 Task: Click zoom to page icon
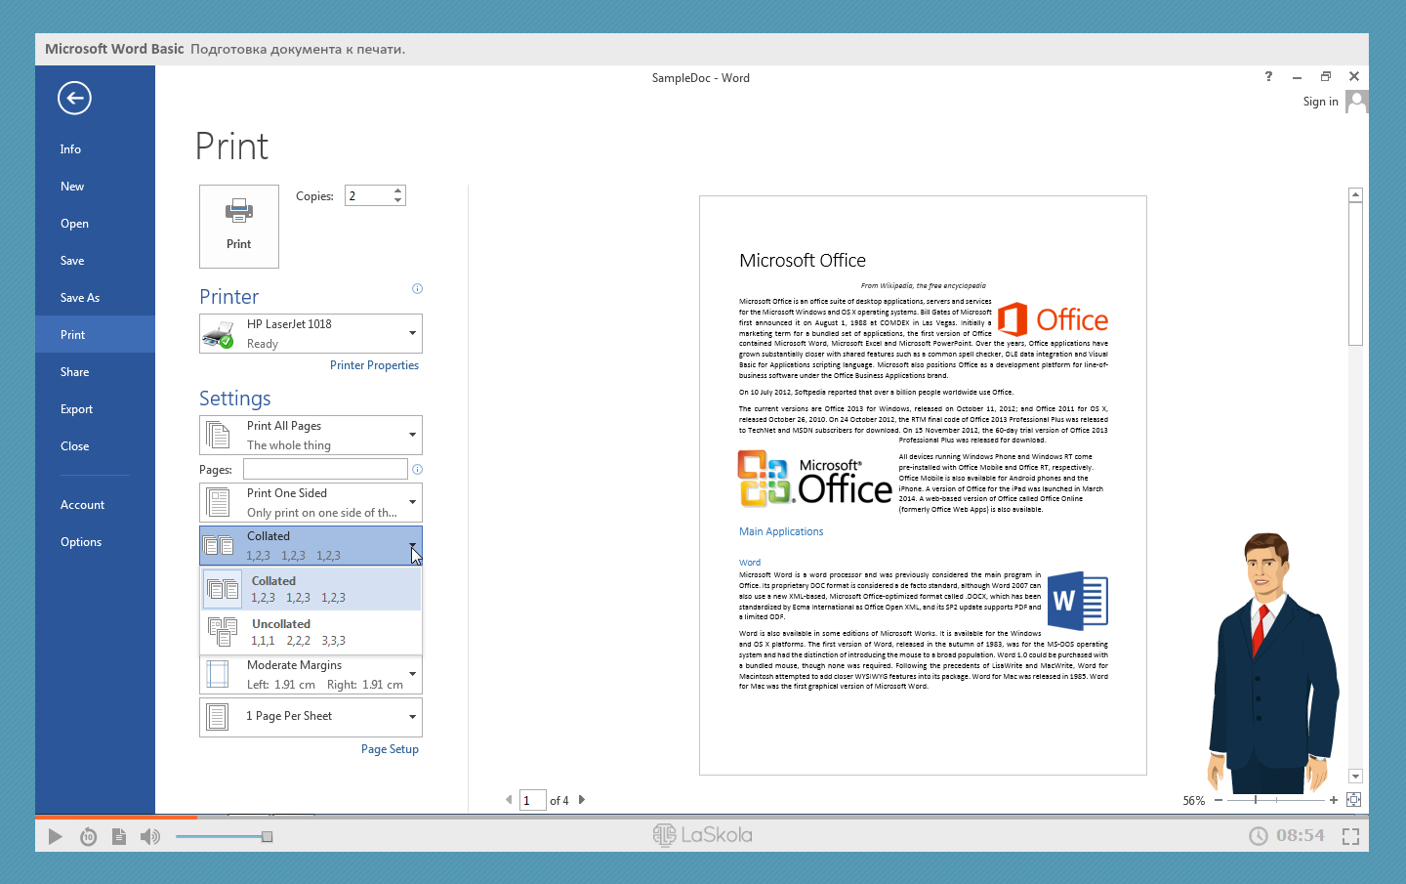1353,800
